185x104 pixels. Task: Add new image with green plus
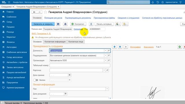pos(180,47)
